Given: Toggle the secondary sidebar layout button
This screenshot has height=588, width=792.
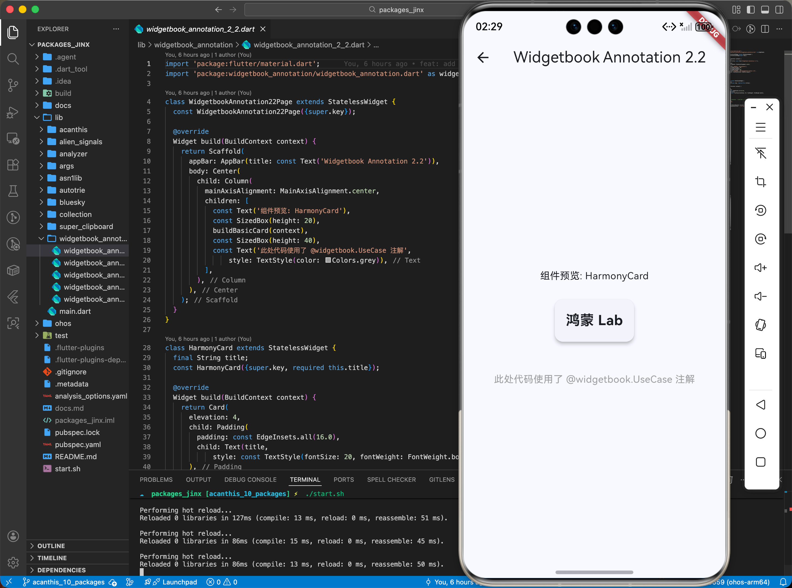Looking at the screenshot, I should (x=779, y=10).
